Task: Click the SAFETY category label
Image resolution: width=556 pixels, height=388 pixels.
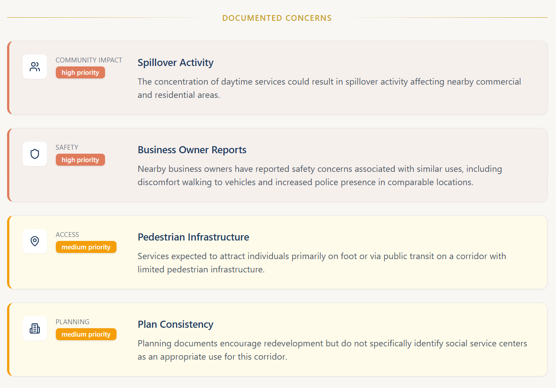Action: tap(67, 147)
